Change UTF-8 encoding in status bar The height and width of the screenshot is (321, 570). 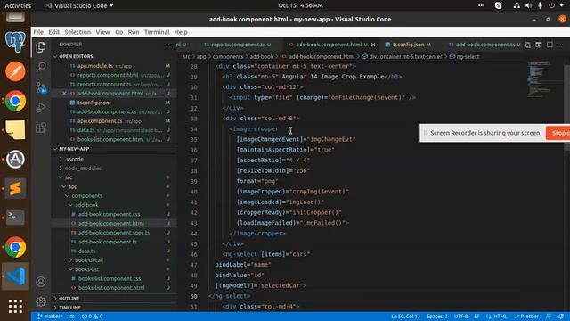point(461,317)
